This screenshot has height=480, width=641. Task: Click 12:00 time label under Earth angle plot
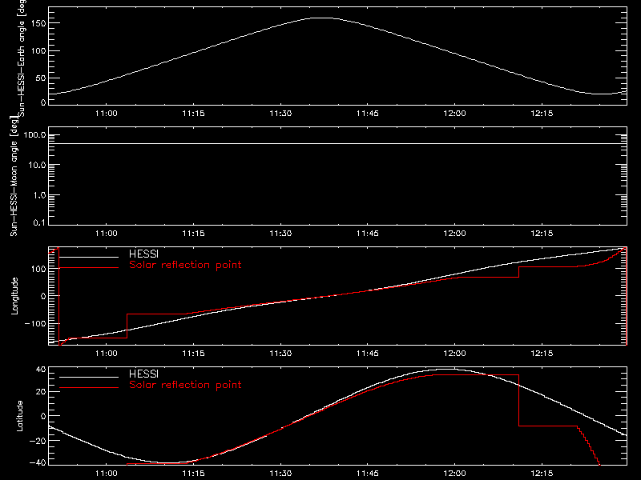(x=454, y=114)
